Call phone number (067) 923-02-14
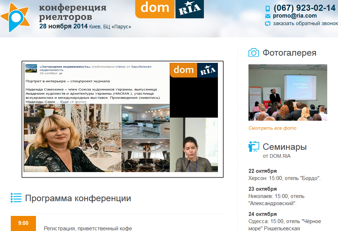Image resolution: width=338 pixels, height=231 pixels. [305, 8]
